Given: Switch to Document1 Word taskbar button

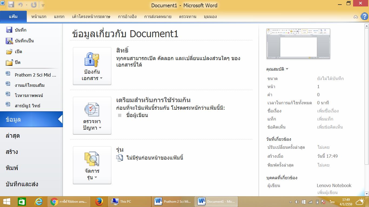Looking at the screenshot, I should pos(216,202).
